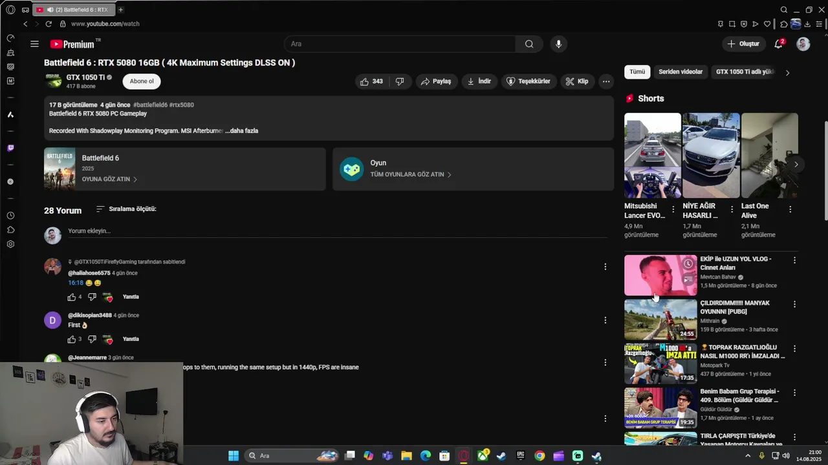Like the video with 343 likes
The width and height of the screenshot is (828, 465).
click(x=371, y=81)
